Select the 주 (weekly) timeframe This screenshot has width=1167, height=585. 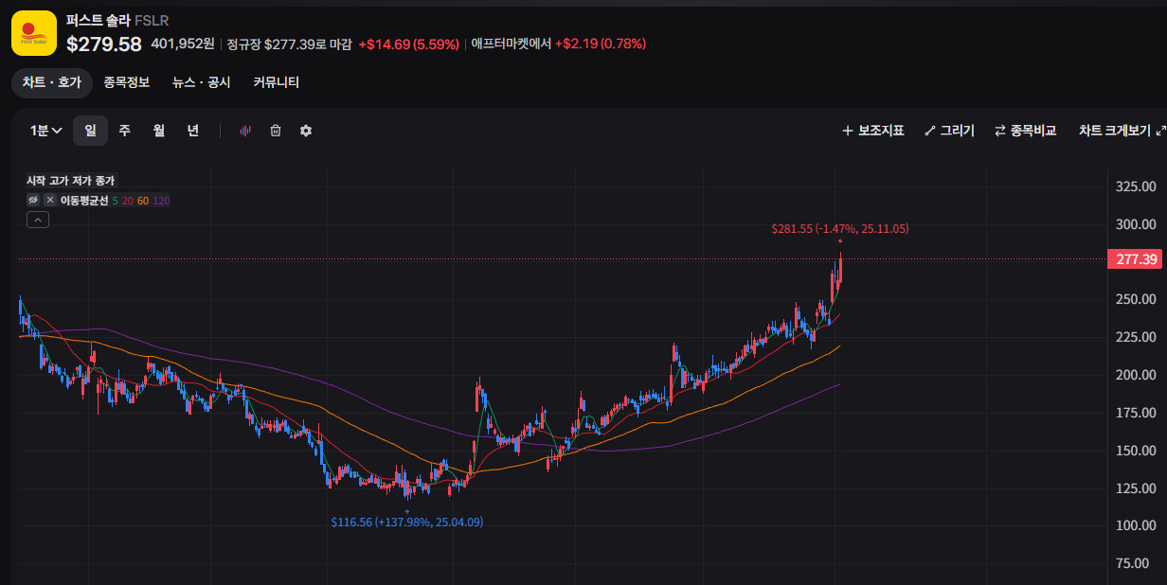tap(125, 131)
